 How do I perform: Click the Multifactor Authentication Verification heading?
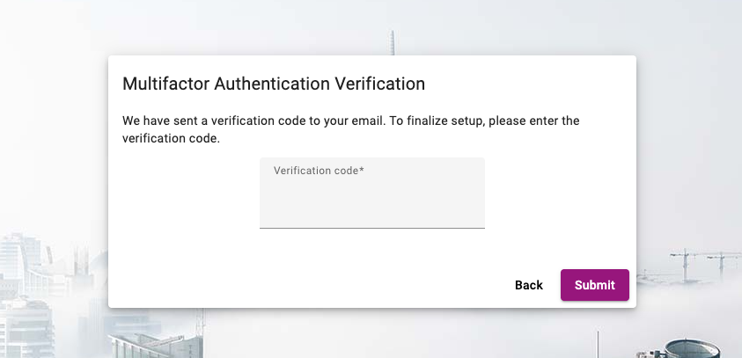(x=274, y=84)
